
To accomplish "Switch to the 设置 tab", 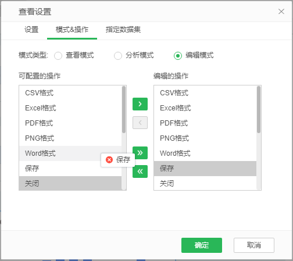I will [31, 30].
